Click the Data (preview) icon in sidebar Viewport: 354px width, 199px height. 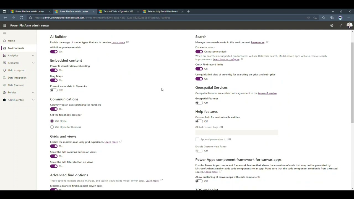4,85
